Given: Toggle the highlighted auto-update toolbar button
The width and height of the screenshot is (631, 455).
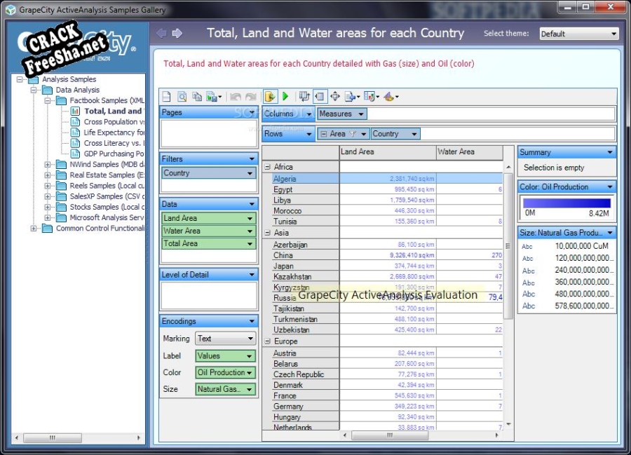Looking at the screenshot, I should pyautogui.click(x=270, y=97).
